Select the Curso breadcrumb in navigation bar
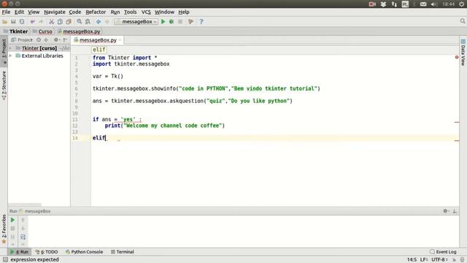Screen dimensions: 467x263 point(42,31)
